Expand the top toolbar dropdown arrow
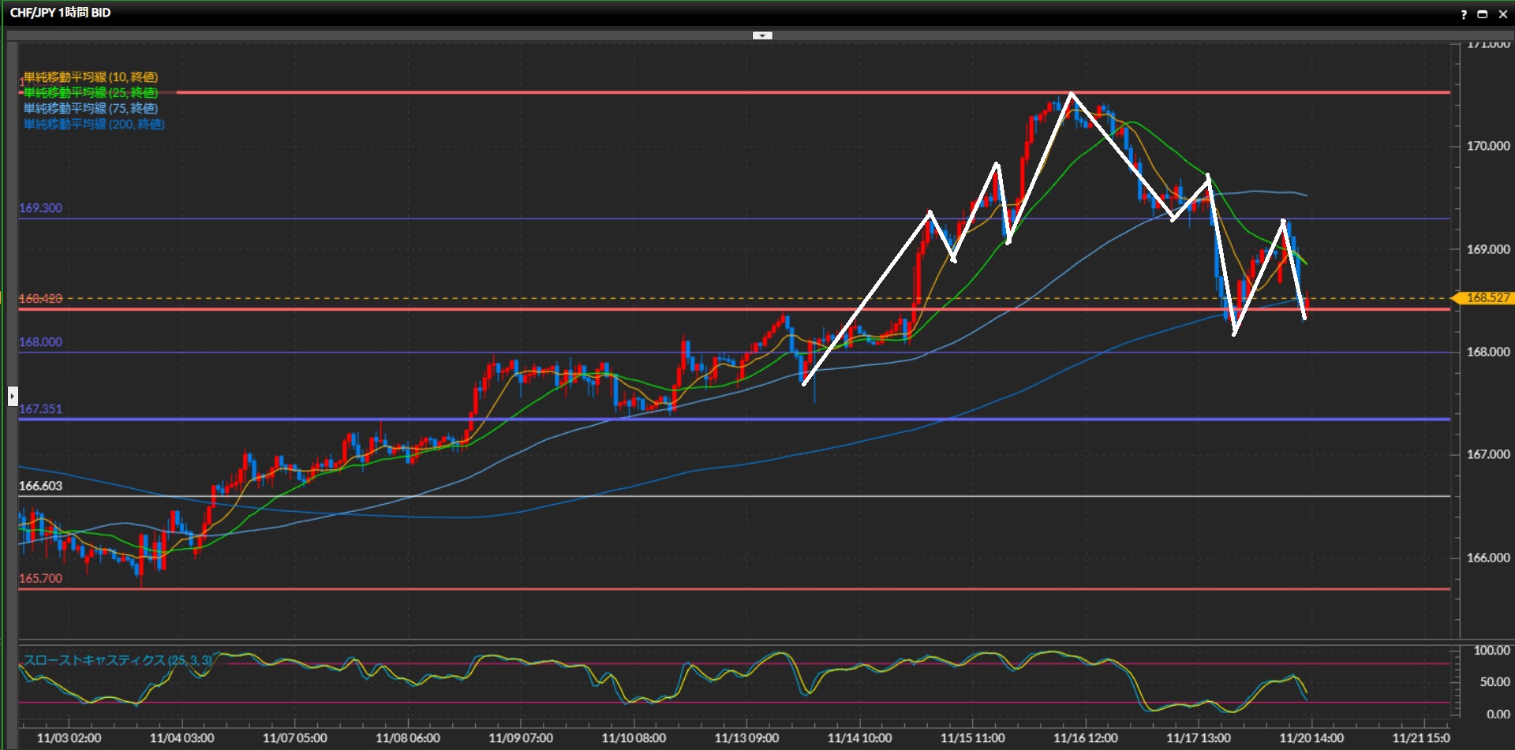The height and width of the screenshot is (750, 1515). pyautogui.click(x=762, y=35)
